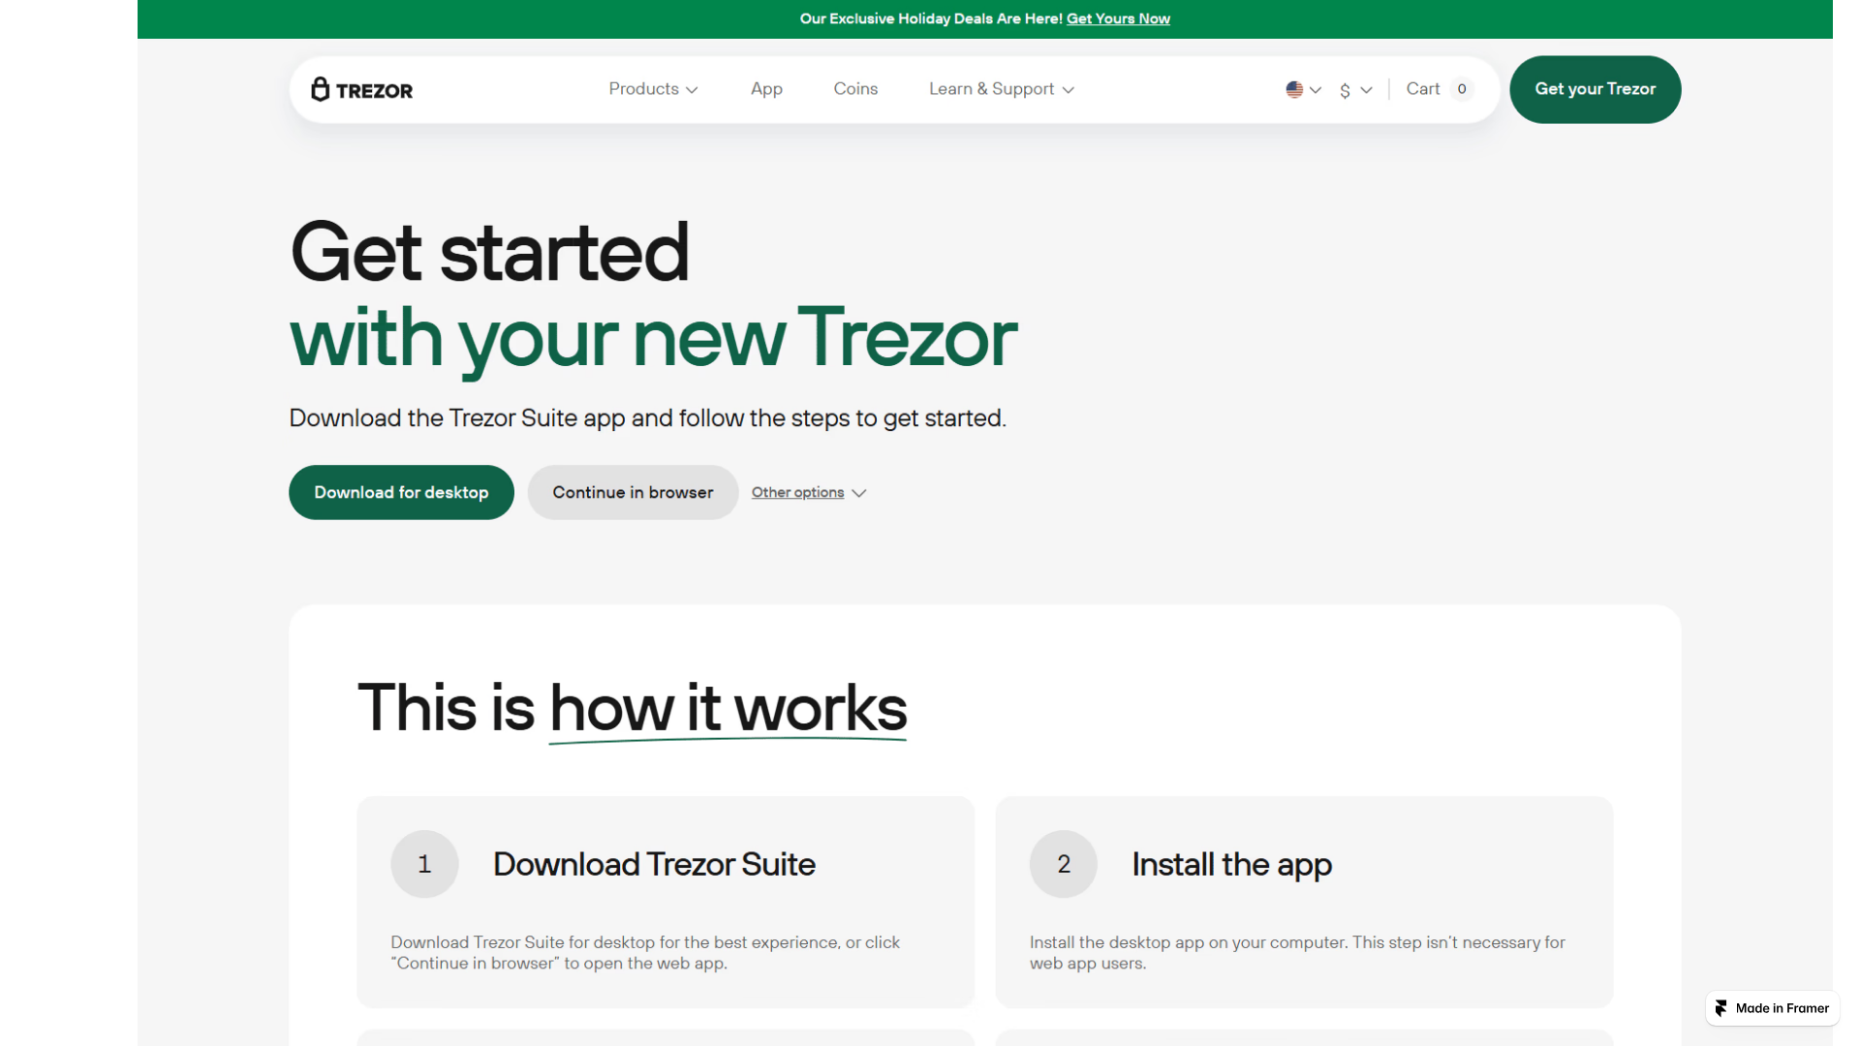
Task: Click the This is how it works heading
Action: click(x=632, y=708)
